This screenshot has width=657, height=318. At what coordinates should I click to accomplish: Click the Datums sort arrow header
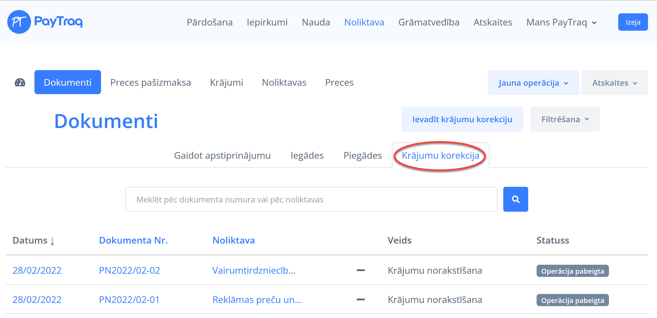[x=34, y=240]
